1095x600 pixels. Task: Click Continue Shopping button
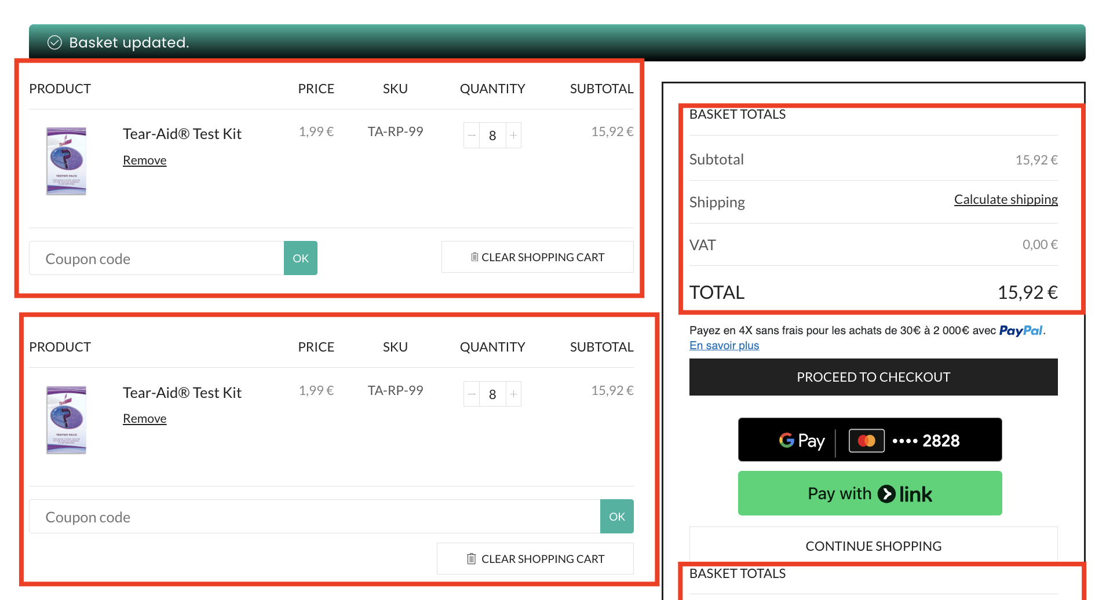click(x=874, y=546)
